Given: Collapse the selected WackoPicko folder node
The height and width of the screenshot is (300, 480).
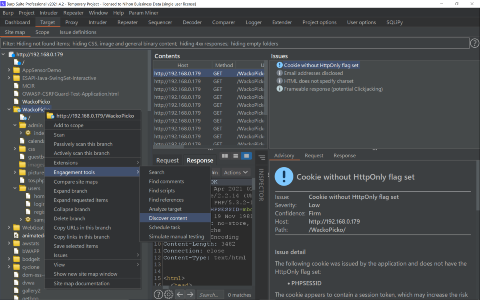Looking at the screenshot, I should [x=9, y=110].
